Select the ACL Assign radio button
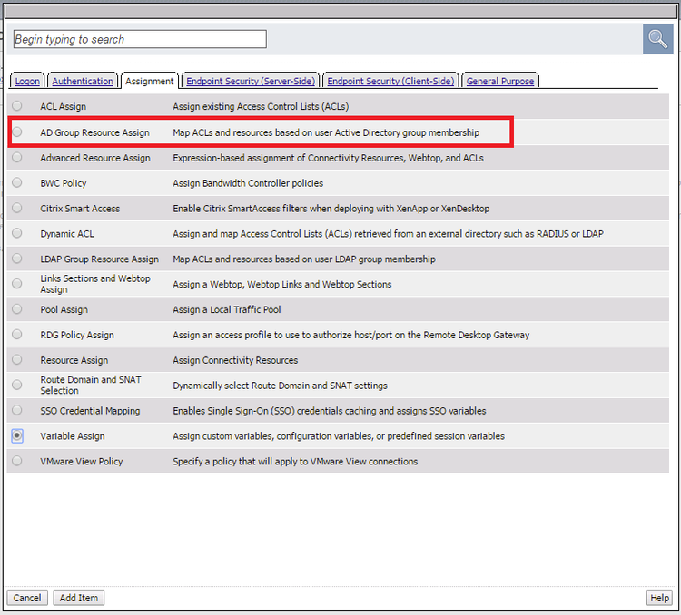Screen dimensions: 681x615 point(17,106)
